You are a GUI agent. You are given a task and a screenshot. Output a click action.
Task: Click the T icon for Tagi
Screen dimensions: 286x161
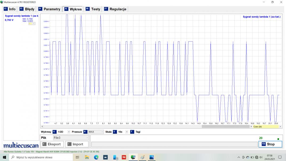[x=132, y=132]
